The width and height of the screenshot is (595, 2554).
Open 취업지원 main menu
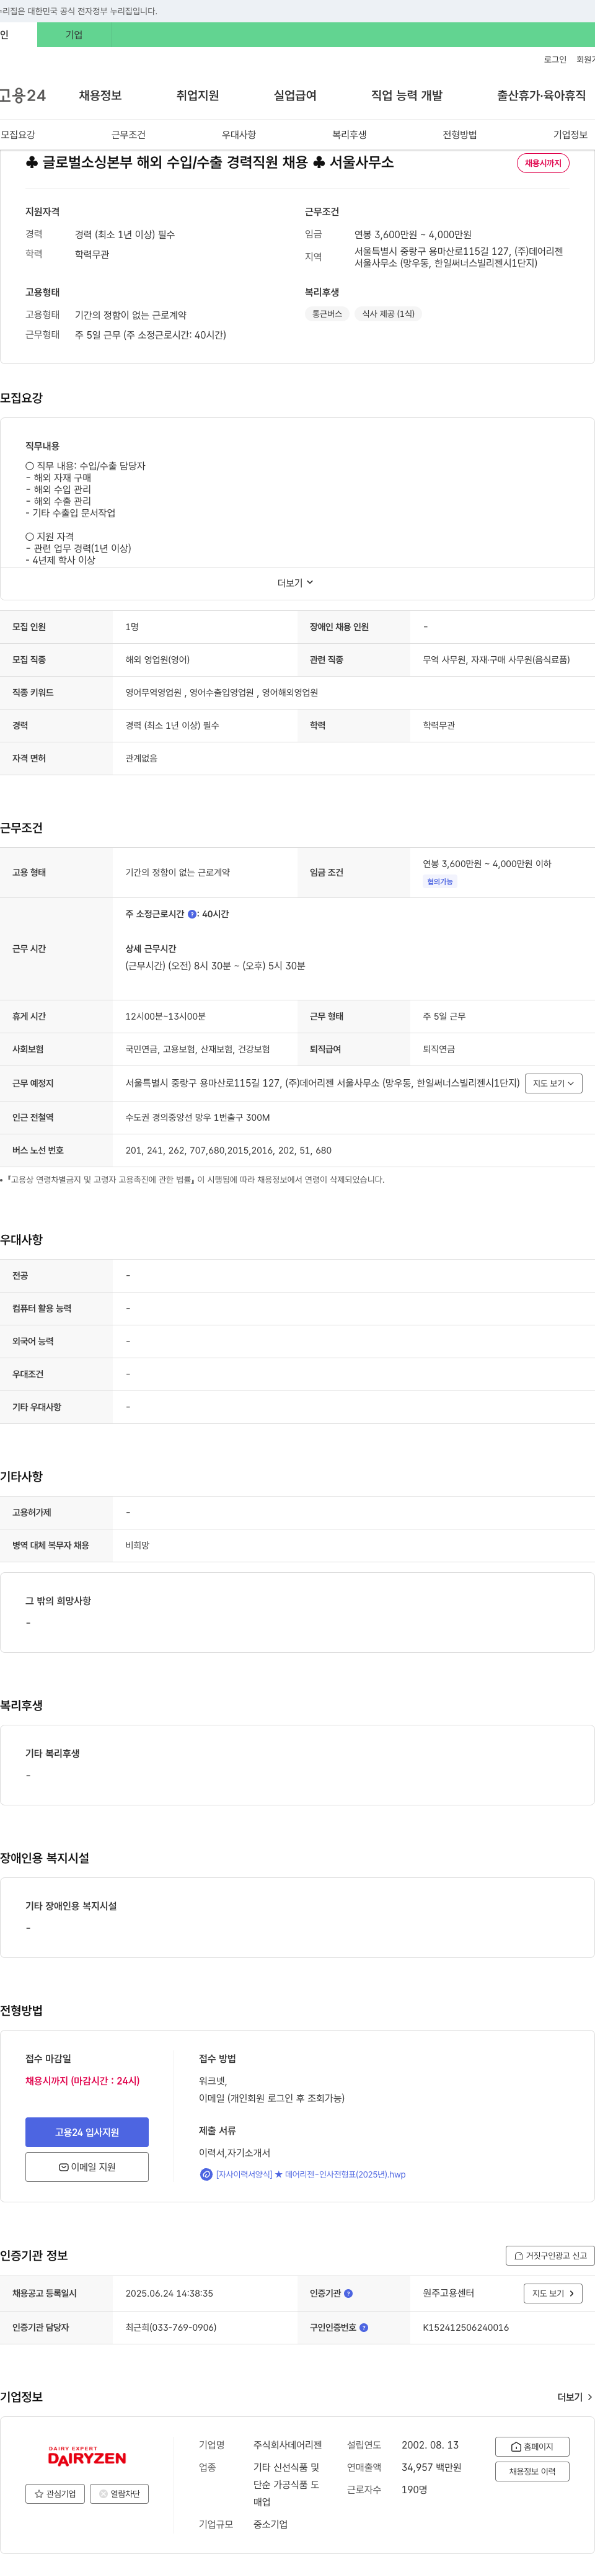[x=197, y=95]
